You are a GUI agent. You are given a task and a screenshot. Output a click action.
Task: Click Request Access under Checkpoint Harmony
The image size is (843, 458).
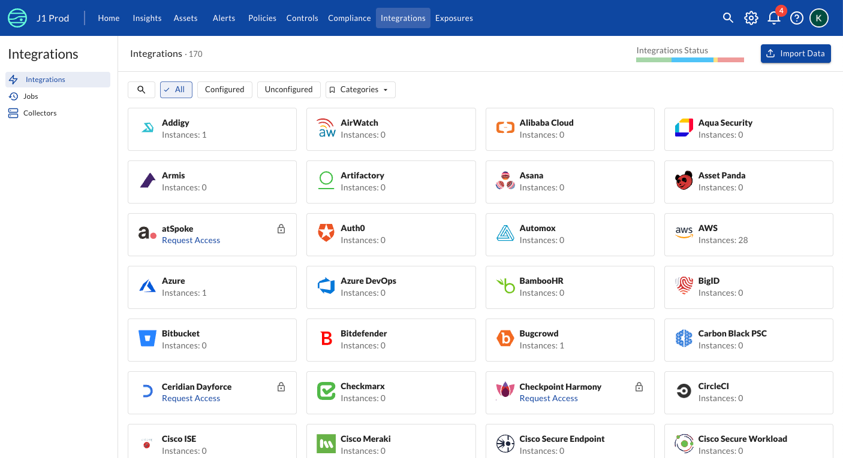(x=549, y=398)
